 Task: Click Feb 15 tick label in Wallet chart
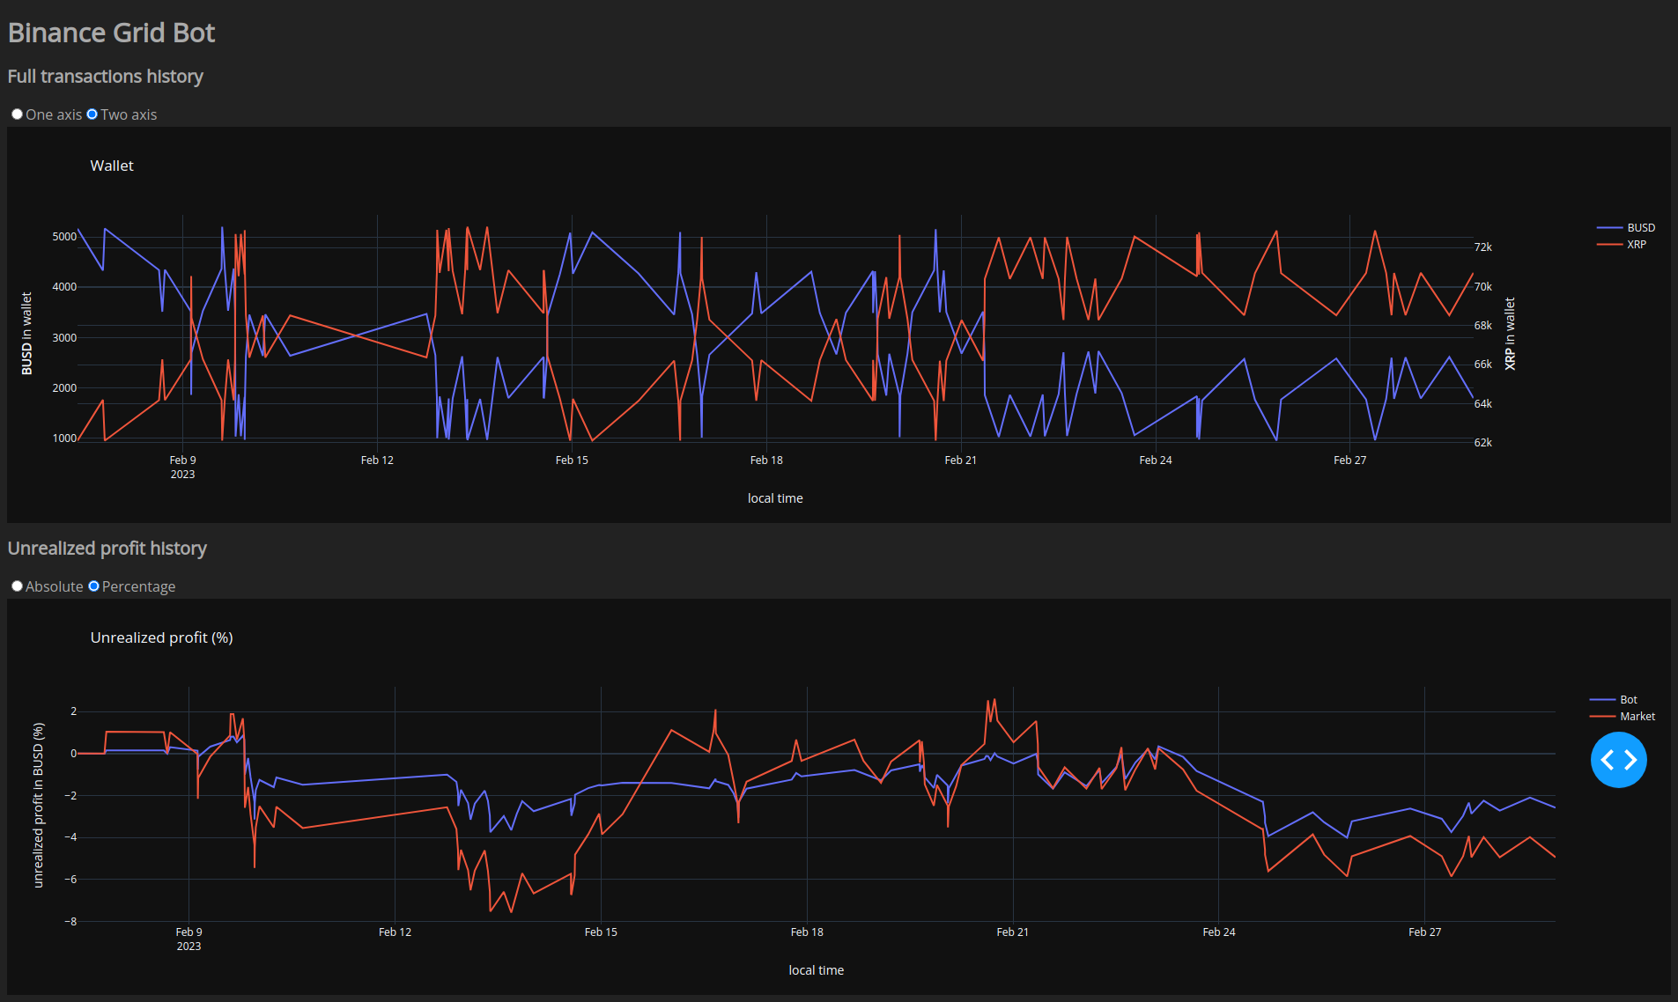point(572,460)
